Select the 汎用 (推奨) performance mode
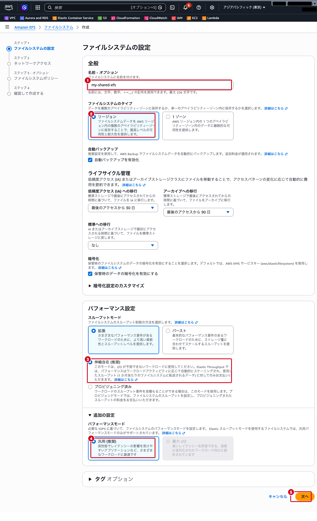The width and height of the screenshot is (317, 521). tap(124, 448)
